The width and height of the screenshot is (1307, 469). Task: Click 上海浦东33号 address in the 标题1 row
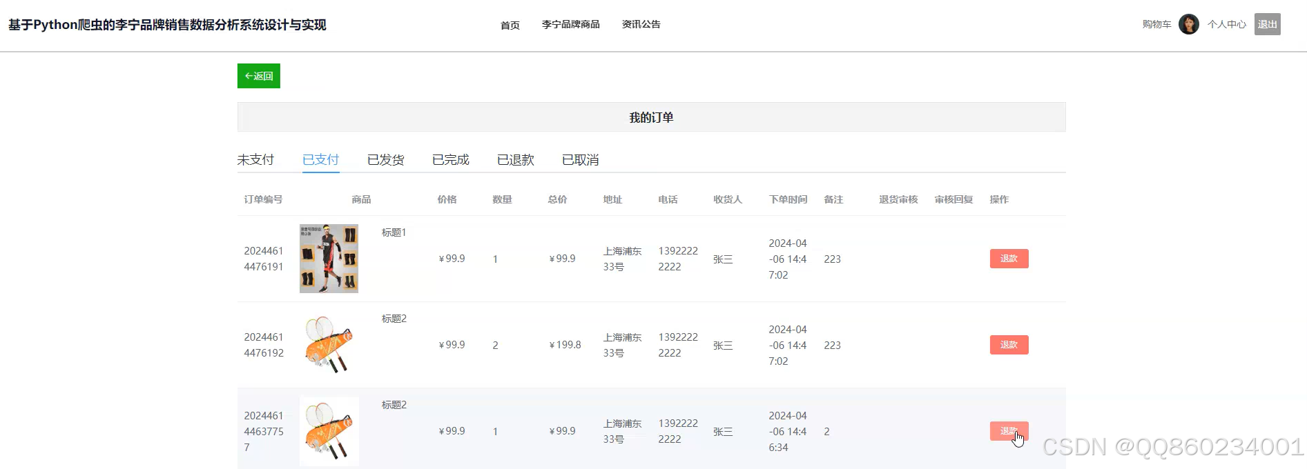point(622,259)
